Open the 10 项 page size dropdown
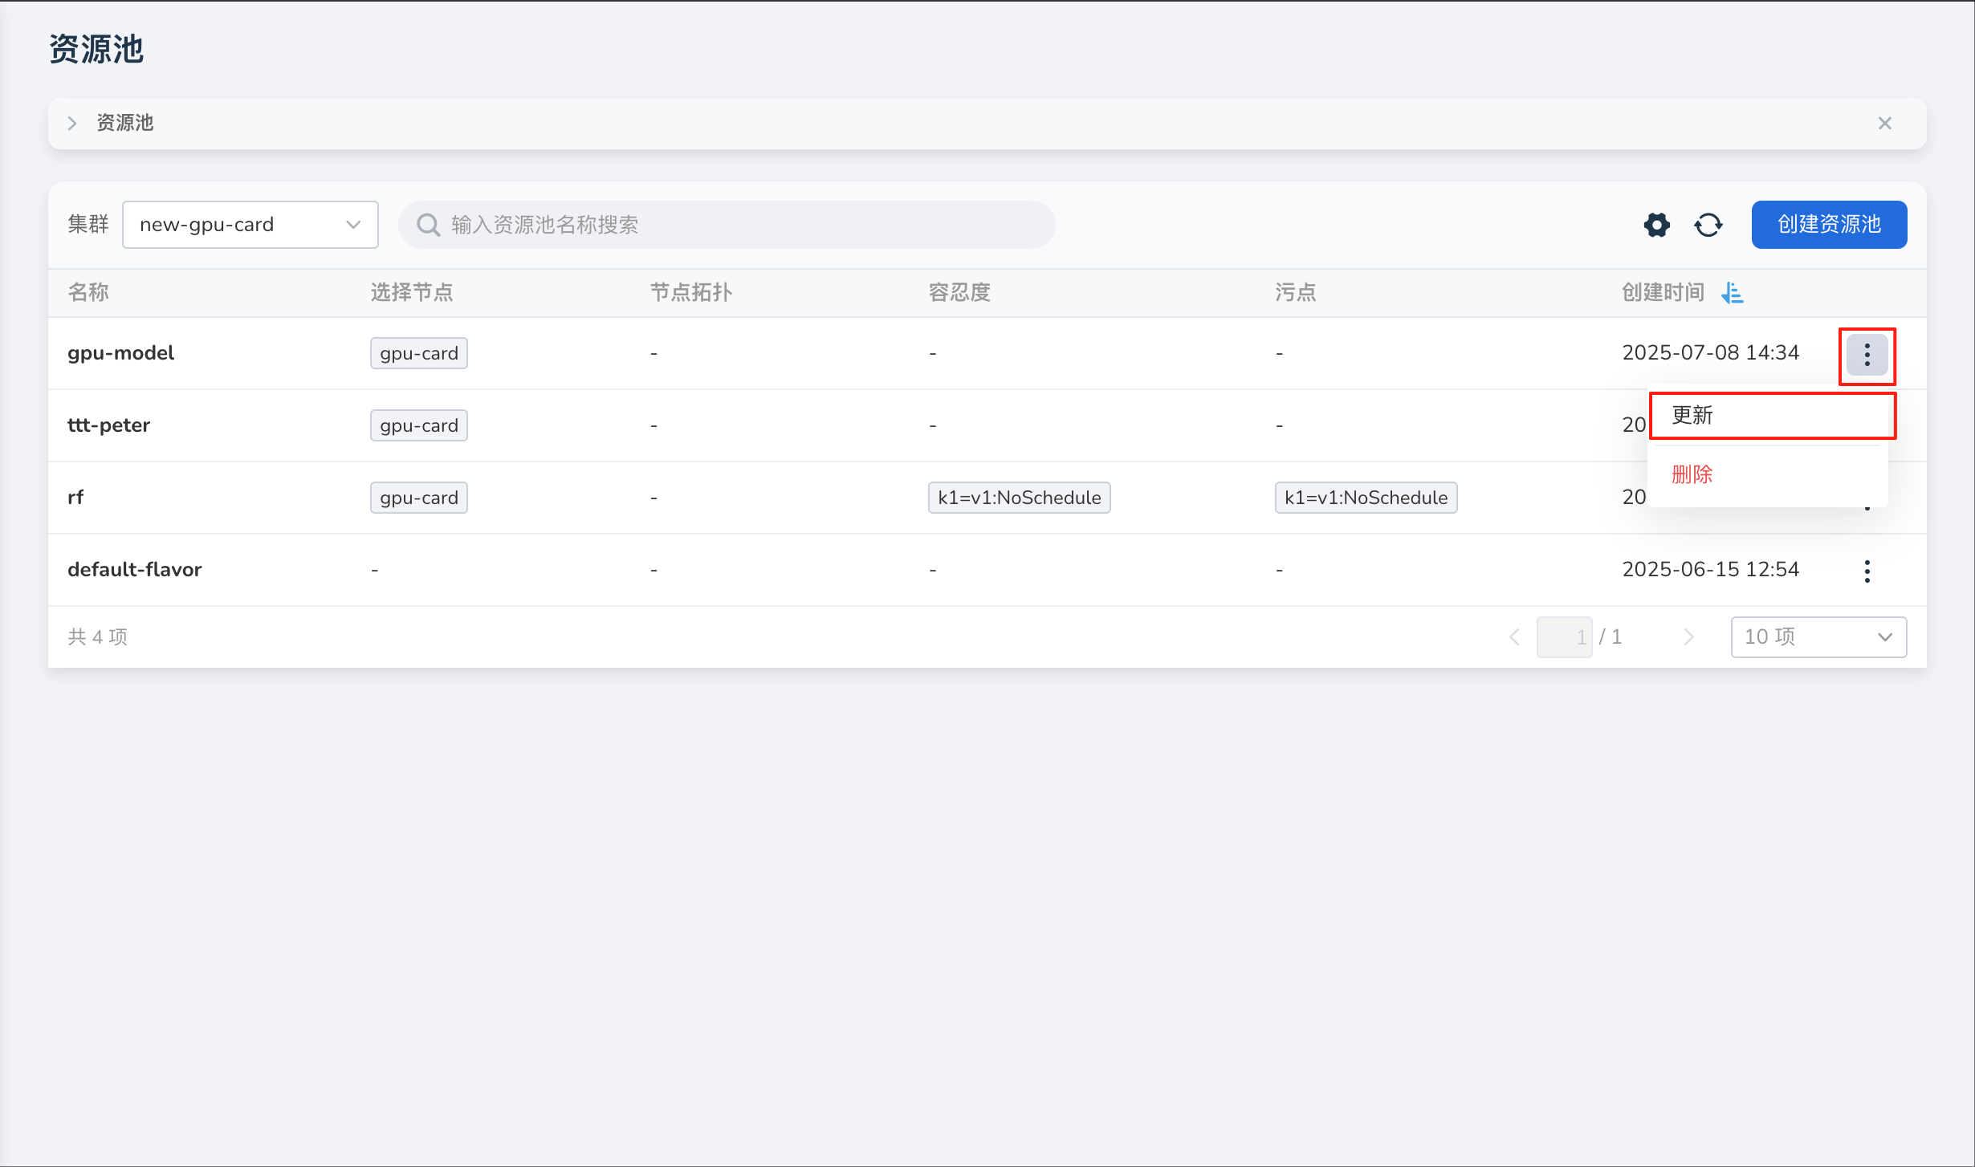The image size is (1975, 1167). 1818,637
